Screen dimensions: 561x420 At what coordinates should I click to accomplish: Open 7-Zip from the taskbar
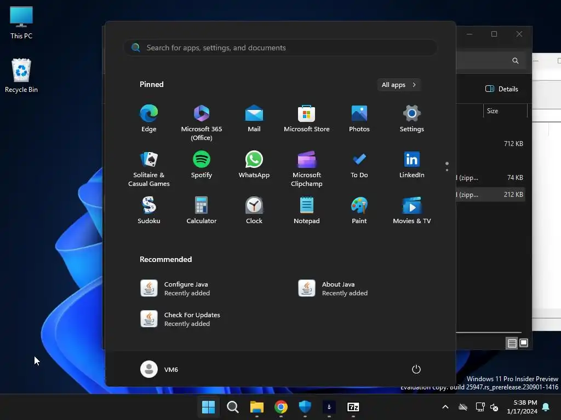point(353,407)
